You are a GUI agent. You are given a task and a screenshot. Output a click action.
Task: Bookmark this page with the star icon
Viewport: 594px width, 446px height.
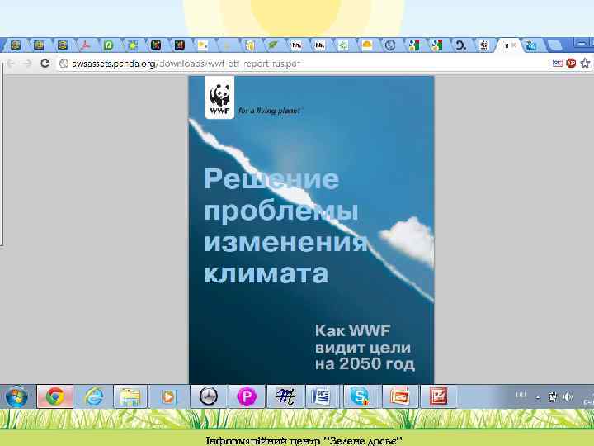(585, 63)
